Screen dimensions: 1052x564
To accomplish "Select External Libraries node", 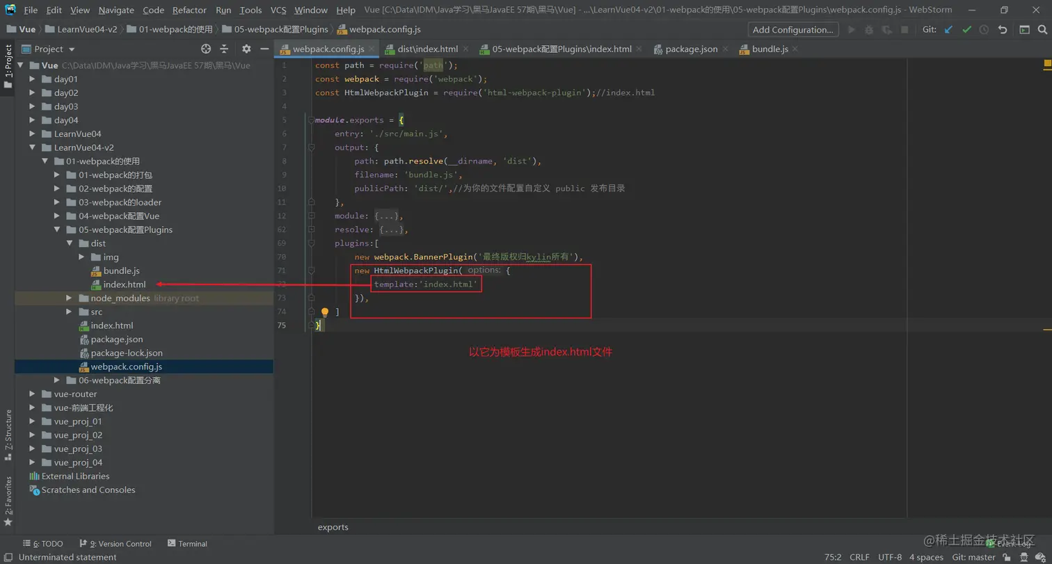I will tap(75, 476).
